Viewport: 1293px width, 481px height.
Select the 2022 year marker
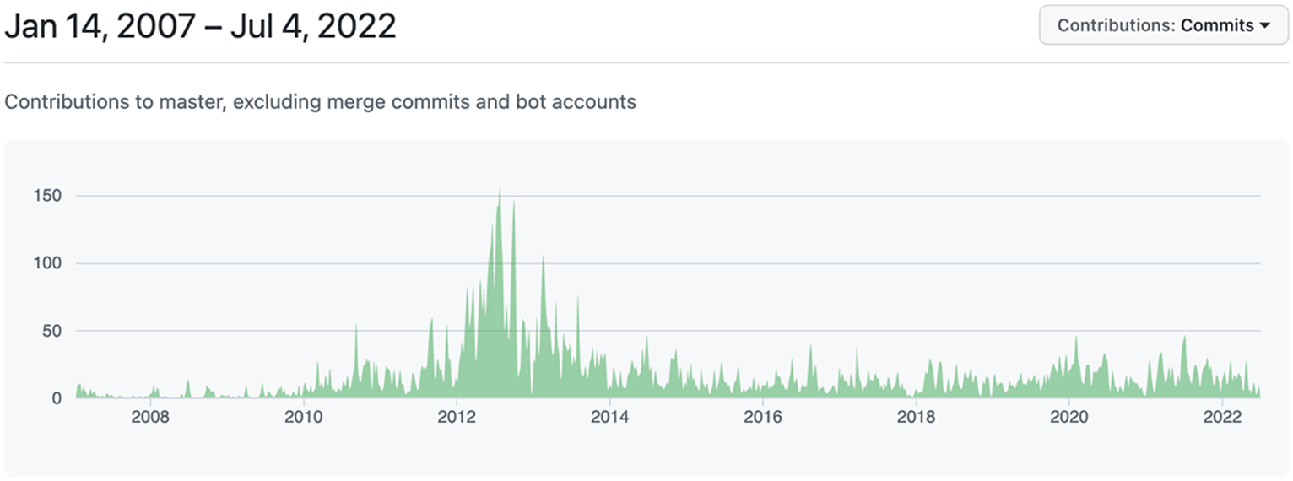(x=1221, y=418)
